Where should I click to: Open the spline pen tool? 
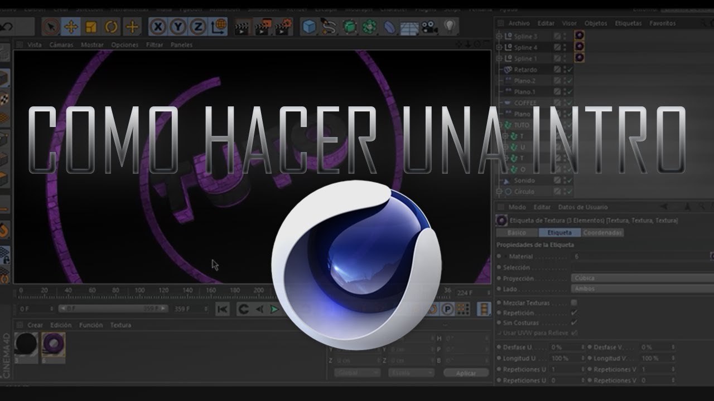329,26
